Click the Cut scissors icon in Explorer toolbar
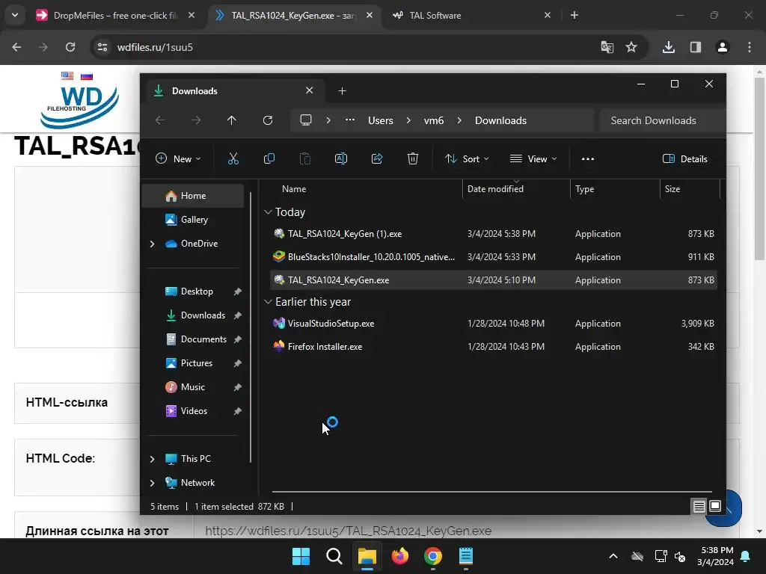 [x=233, y=158]
